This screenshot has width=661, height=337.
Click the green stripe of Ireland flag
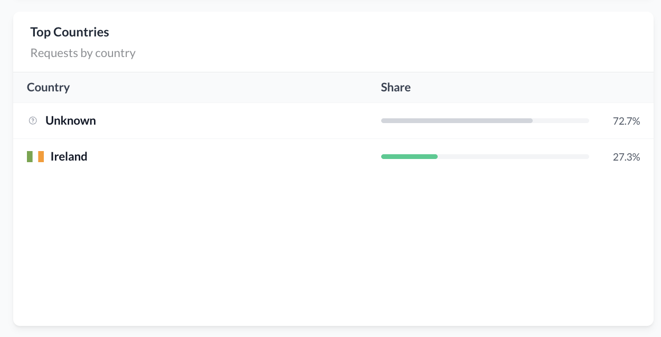coord(30,156)
